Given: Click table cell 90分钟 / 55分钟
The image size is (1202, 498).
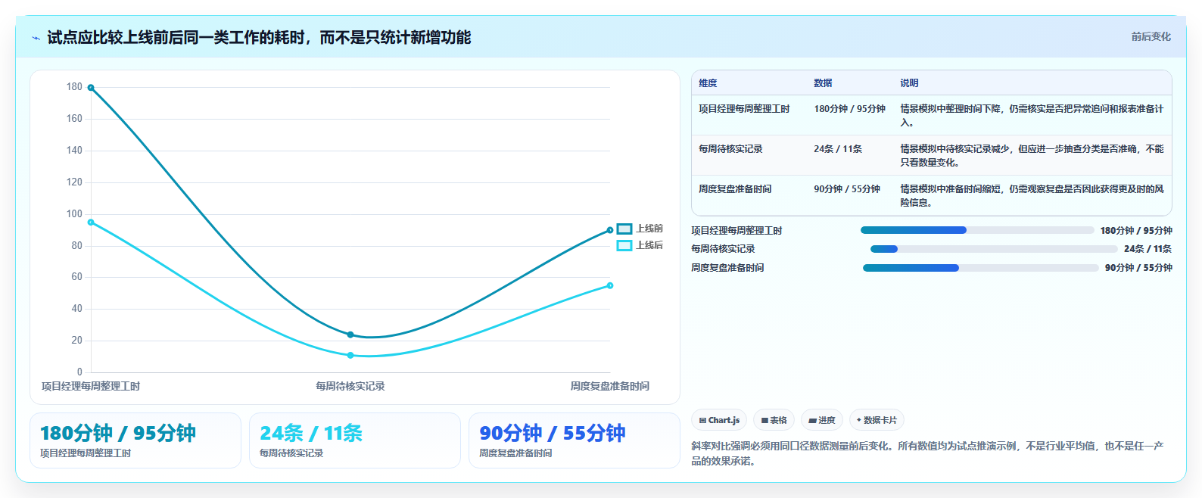Looking at the screenshot, I should pos(847,189).
